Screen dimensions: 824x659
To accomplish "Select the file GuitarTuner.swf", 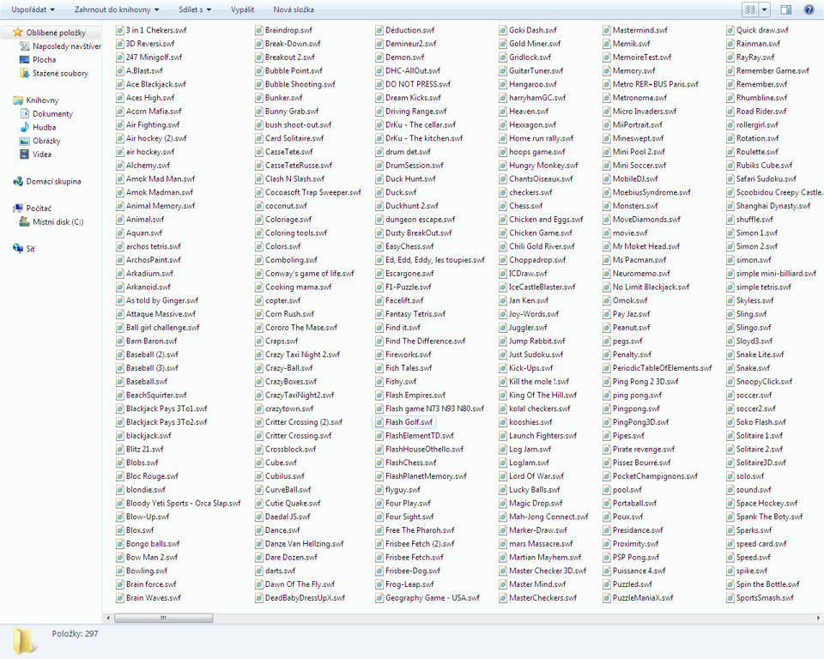I will click(x=530, y=70).
